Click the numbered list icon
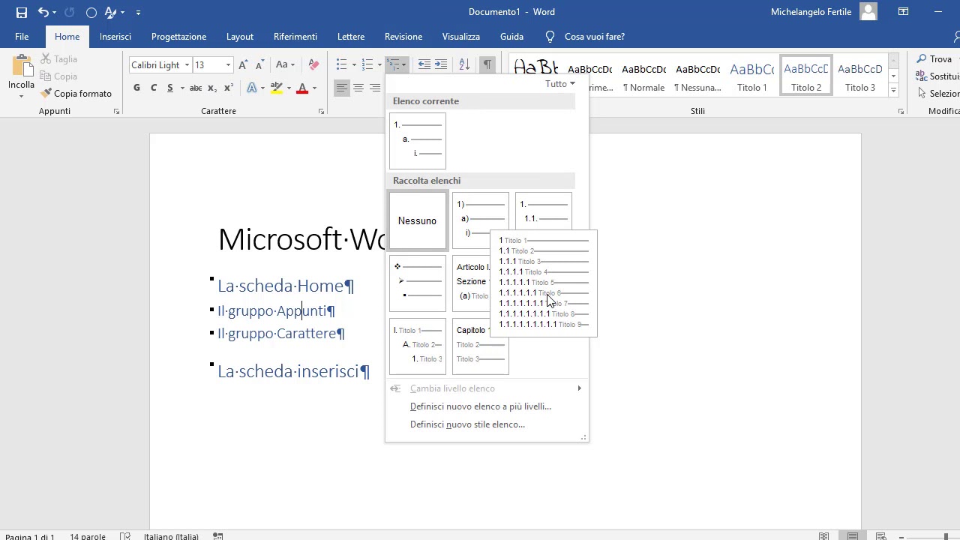Screen dimensions: 960x540 (x=367, y=64)
